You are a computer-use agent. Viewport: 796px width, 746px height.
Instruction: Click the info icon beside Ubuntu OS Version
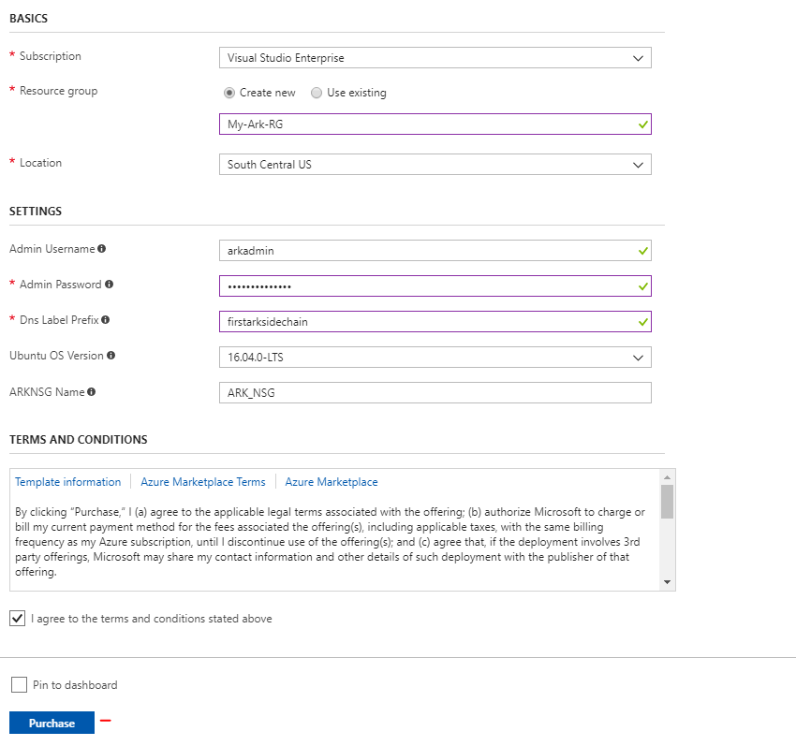tap(111, 356)
